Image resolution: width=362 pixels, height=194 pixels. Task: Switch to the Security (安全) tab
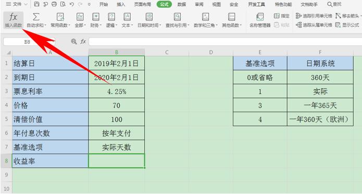tap(234, 4)
